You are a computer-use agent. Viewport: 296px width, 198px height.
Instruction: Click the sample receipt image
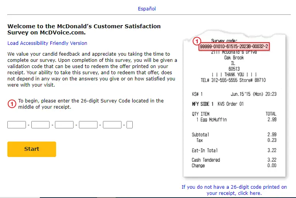[234, 104]
